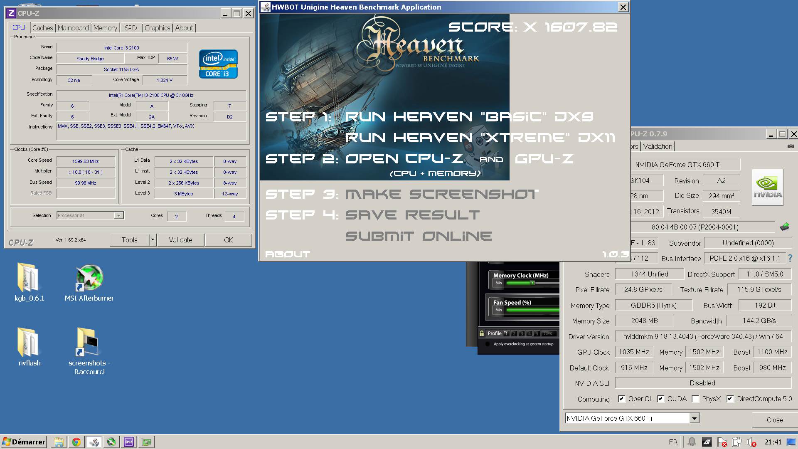Screen dimensions: 798x449
Task: Click the OK button in CPU-Z
Action: [x=229, y=240]
